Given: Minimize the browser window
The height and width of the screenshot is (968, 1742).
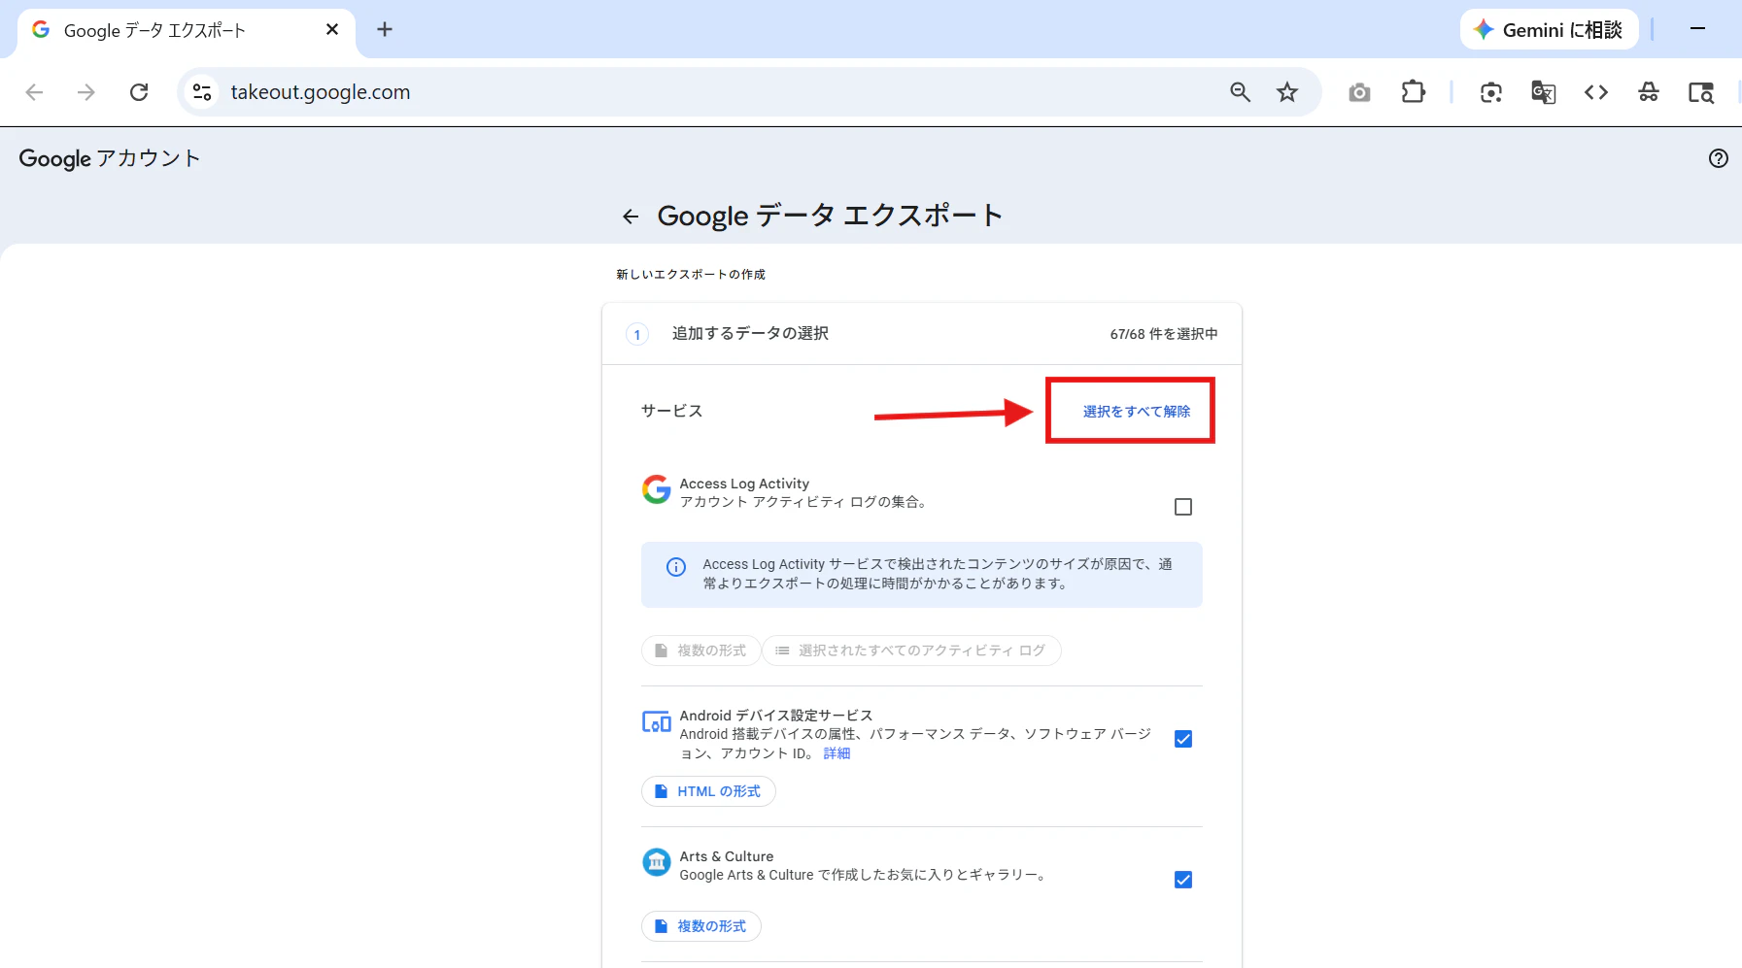Looking at the screenshot, I should (1697, 29).
